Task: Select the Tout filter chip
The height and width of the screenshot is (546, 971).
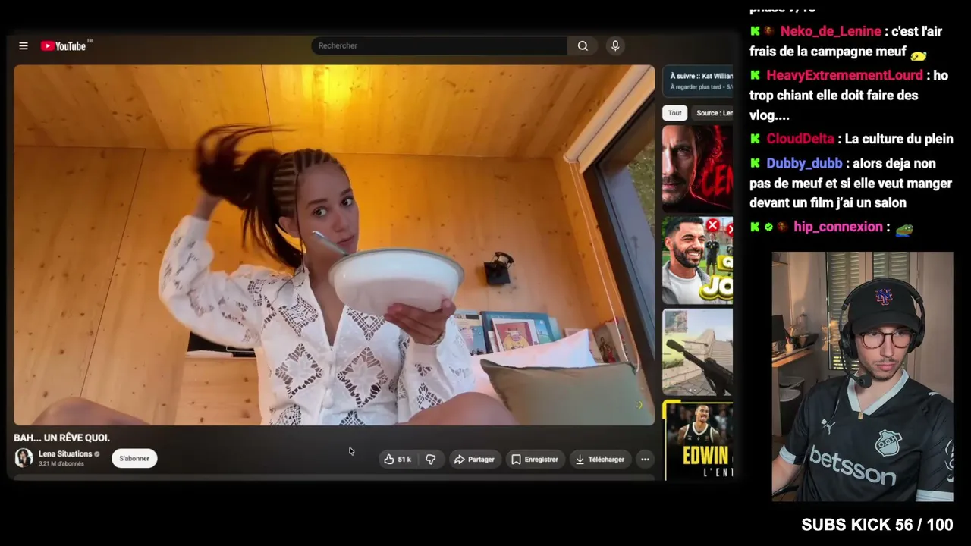Action: (674, 113)
